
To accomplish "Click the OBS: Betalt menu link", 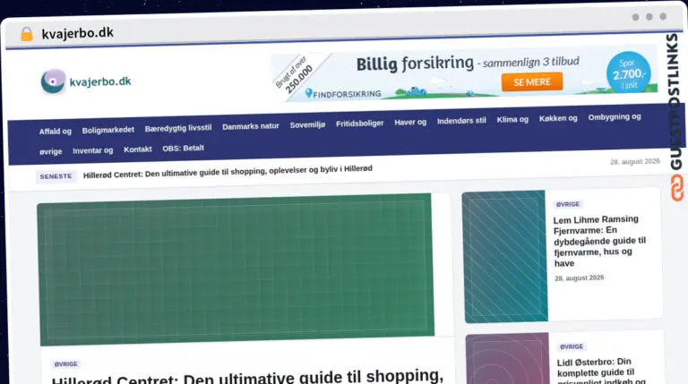I will pos(184,149).
